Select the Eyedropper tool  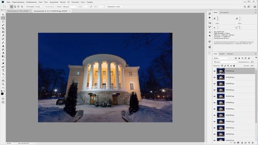[3, 35]
